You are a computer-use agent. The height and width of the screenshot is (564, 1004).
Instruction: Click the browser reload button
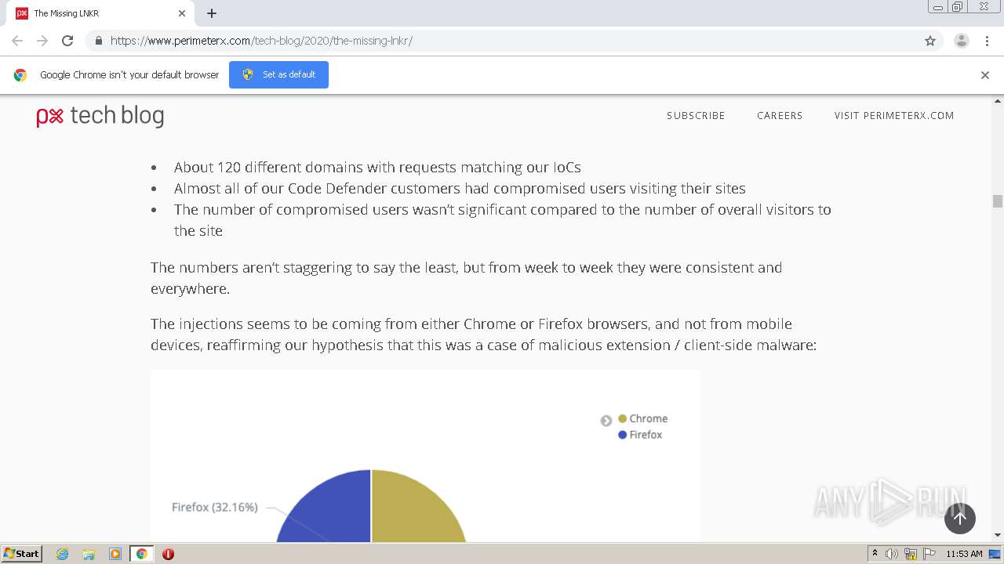pos(67,41)
